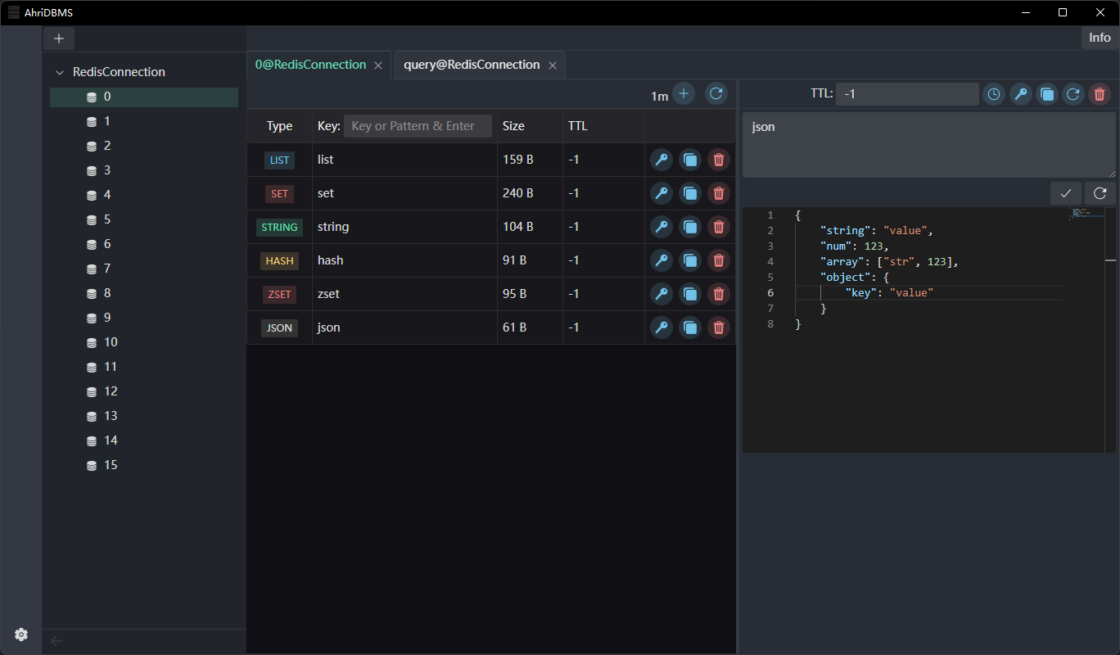The height and width of the screenshot is (655, 1120).
Task: Click the ZSET type badge
Action: tap(279, 294)
